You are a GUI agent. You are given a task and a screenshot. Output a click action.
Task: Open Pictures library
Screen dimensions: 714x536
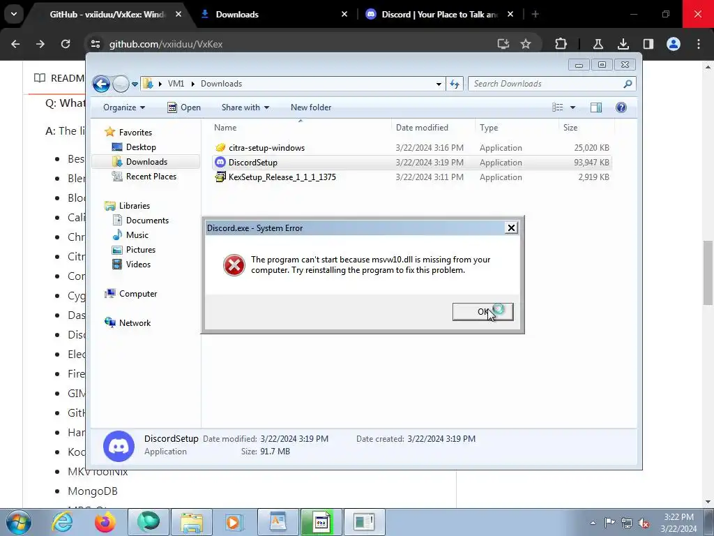pyautogui.click(x=140, y=249)
